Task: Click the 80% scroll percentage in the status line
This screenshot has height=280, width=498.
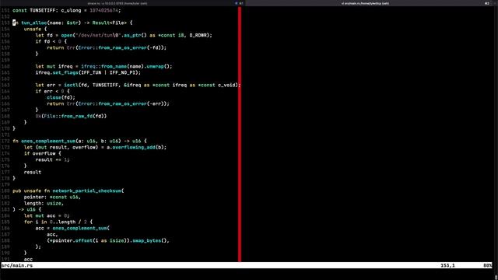Action: tap(488, 265)
